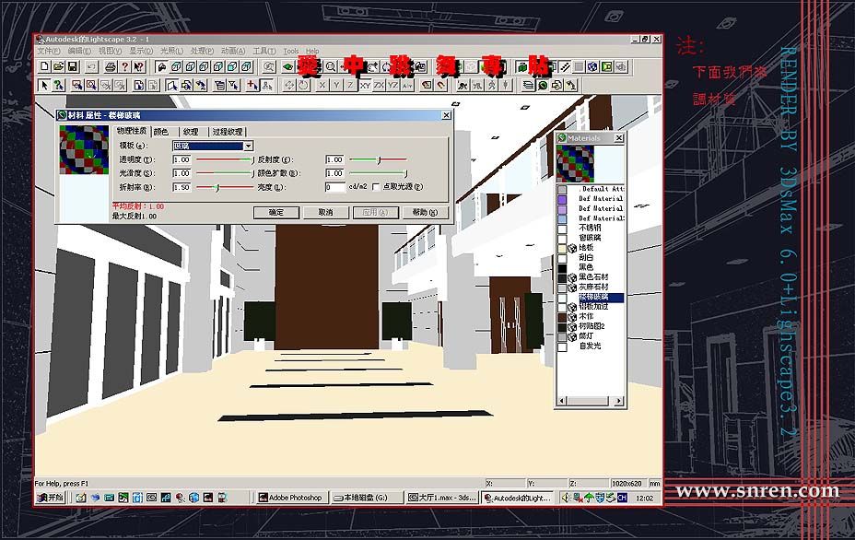Click the Materials panel horizontal scrollbar

[x=591, y=401]
